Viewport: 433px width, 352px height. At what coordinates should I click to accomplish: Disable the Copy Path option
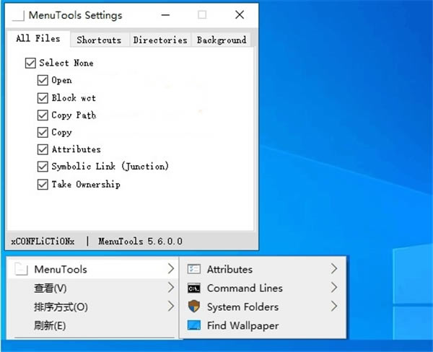coord(43,115)
